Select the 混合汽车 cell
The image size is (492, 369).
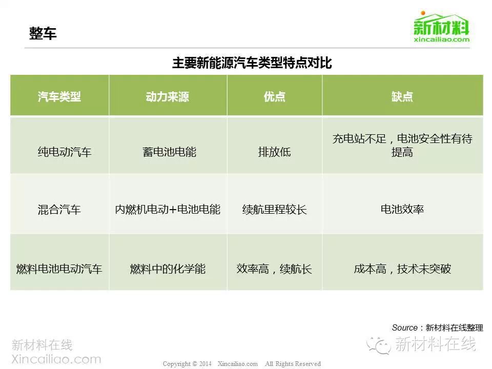pyautogui.click(x=59, y=203)
